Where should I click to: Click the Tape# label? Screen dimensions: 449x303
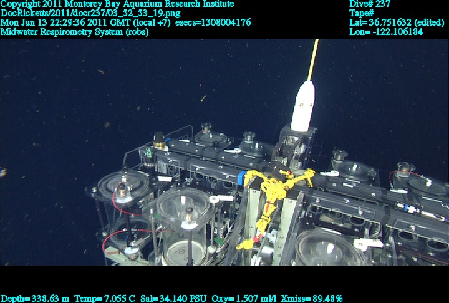(x=362, y=13)
